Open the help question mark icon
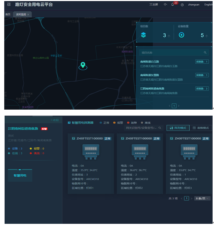Image resolution: width=214 pixels, height=227 pixels. pos(182,5)
